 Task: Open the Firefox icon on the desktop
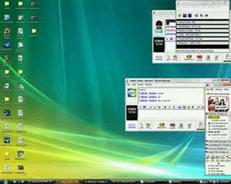coord(7,32)
